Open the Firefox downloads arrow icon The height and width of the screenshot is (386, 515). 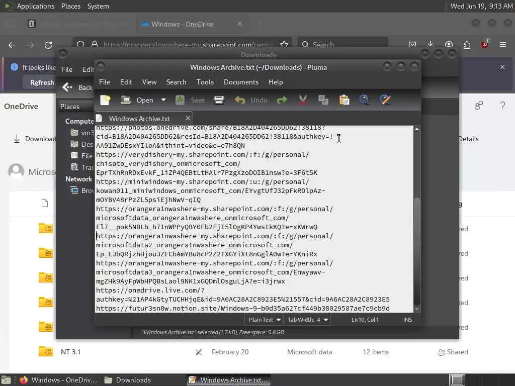(431, 44)
